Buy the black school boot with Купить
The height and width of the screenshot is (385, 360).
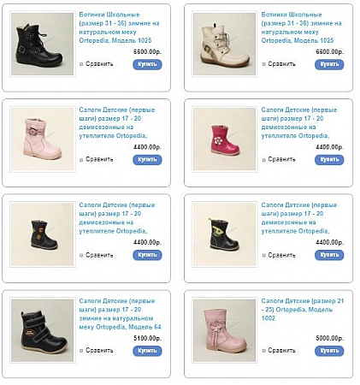[x=147, y=64]
